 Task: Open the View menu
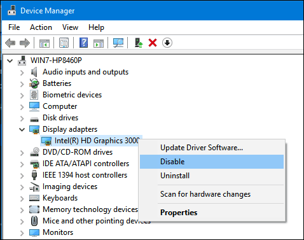pyautogui.click(x=70, y=27)
